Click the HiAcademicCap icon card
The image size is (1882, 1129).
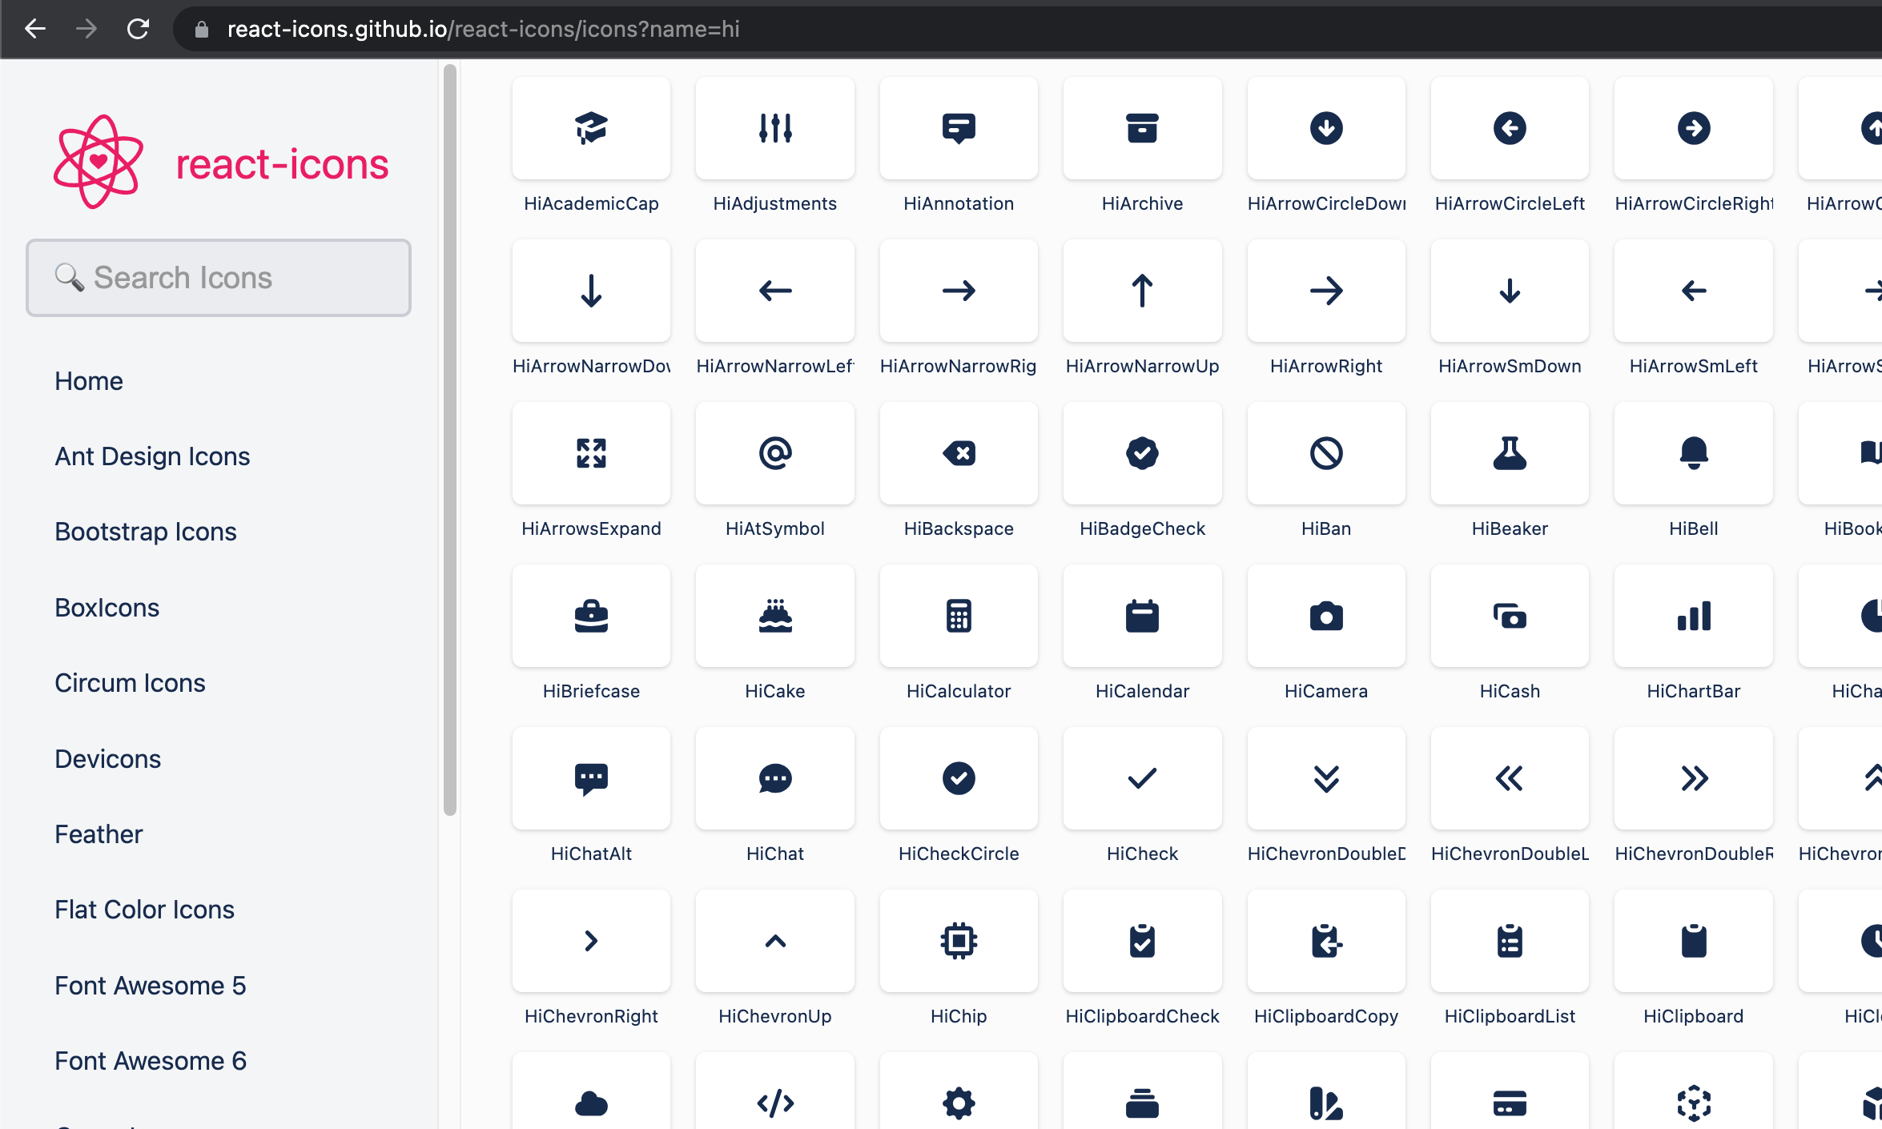click(x=591, y=128)
